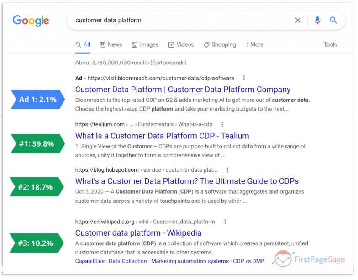The width and height of the screenshot is (358, 280).
Task: Expand the More search filters menu
Action: pos(254,45)
